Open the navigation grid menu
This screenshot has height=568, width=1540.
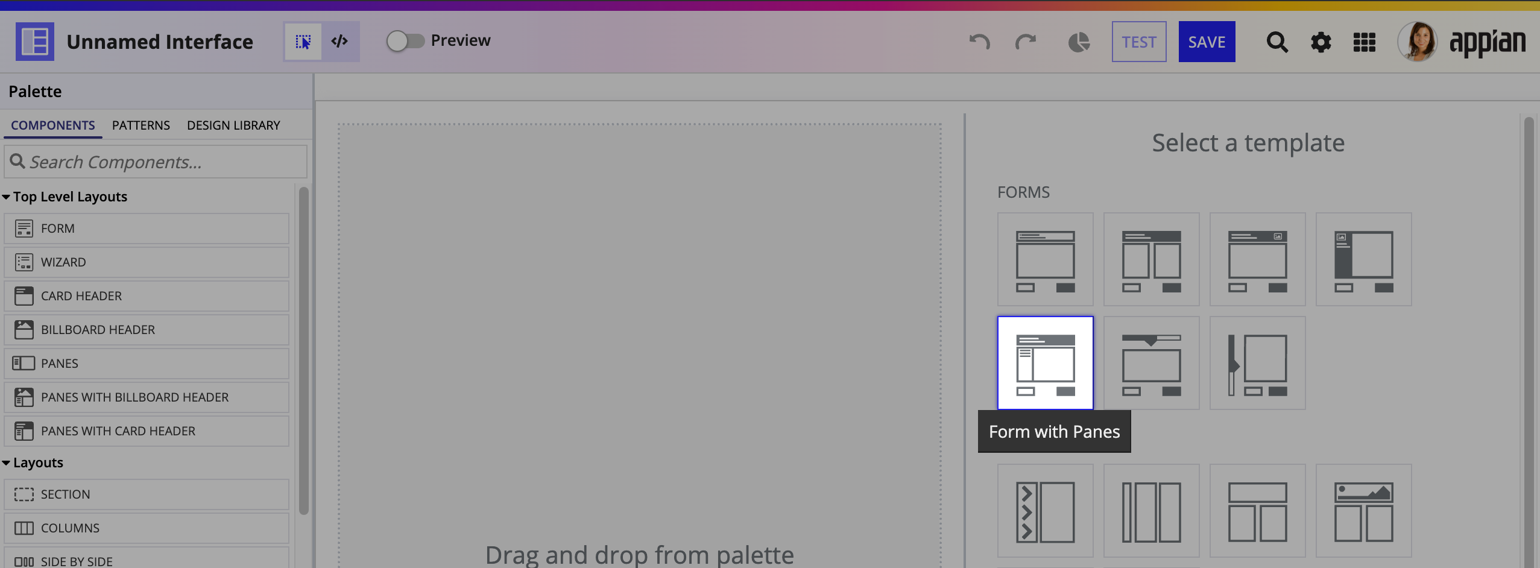[x=1365, y=42]
